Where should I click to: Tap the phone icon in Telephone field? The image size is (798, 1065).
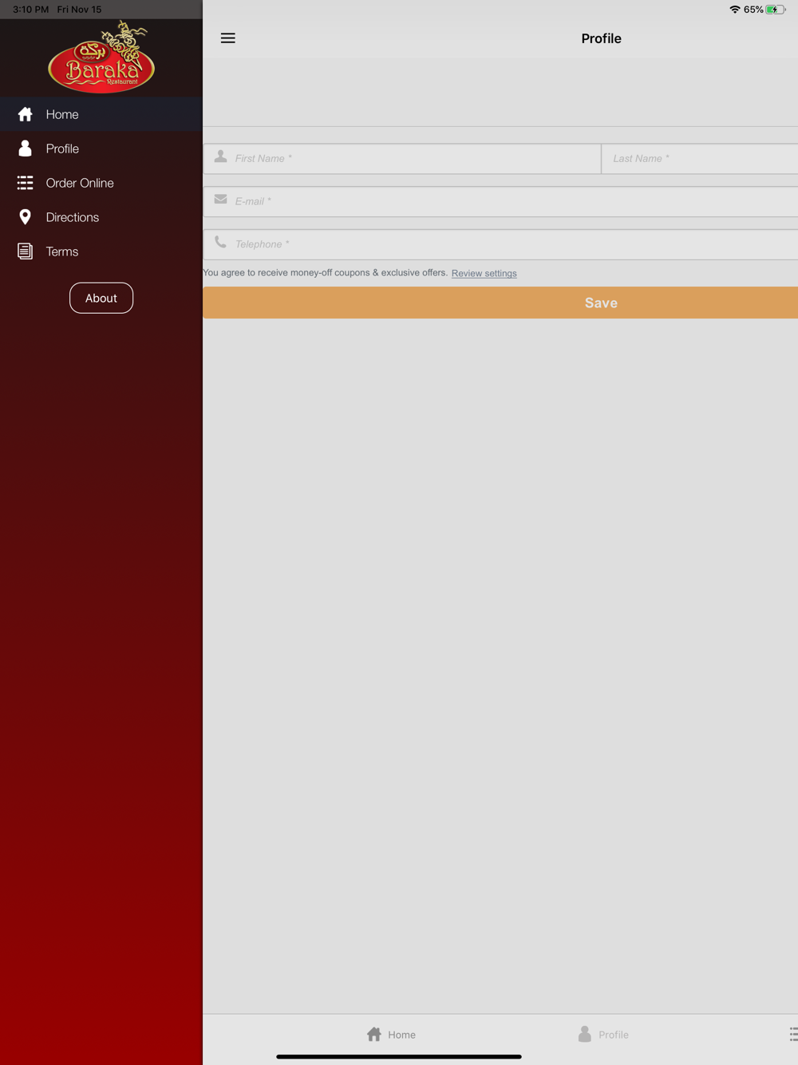click(x=220, y=242)
